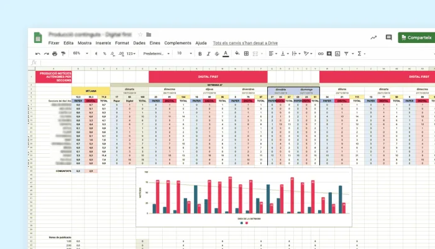Screen dimensions: 435x249
Task: Open the horizontal align dropdown
Action: click(273, 54)
